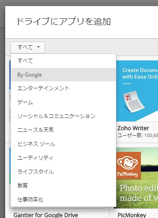Pick the ユーティリティ category
This screenshot has height=218, width=158.
(x=63, y=158)
